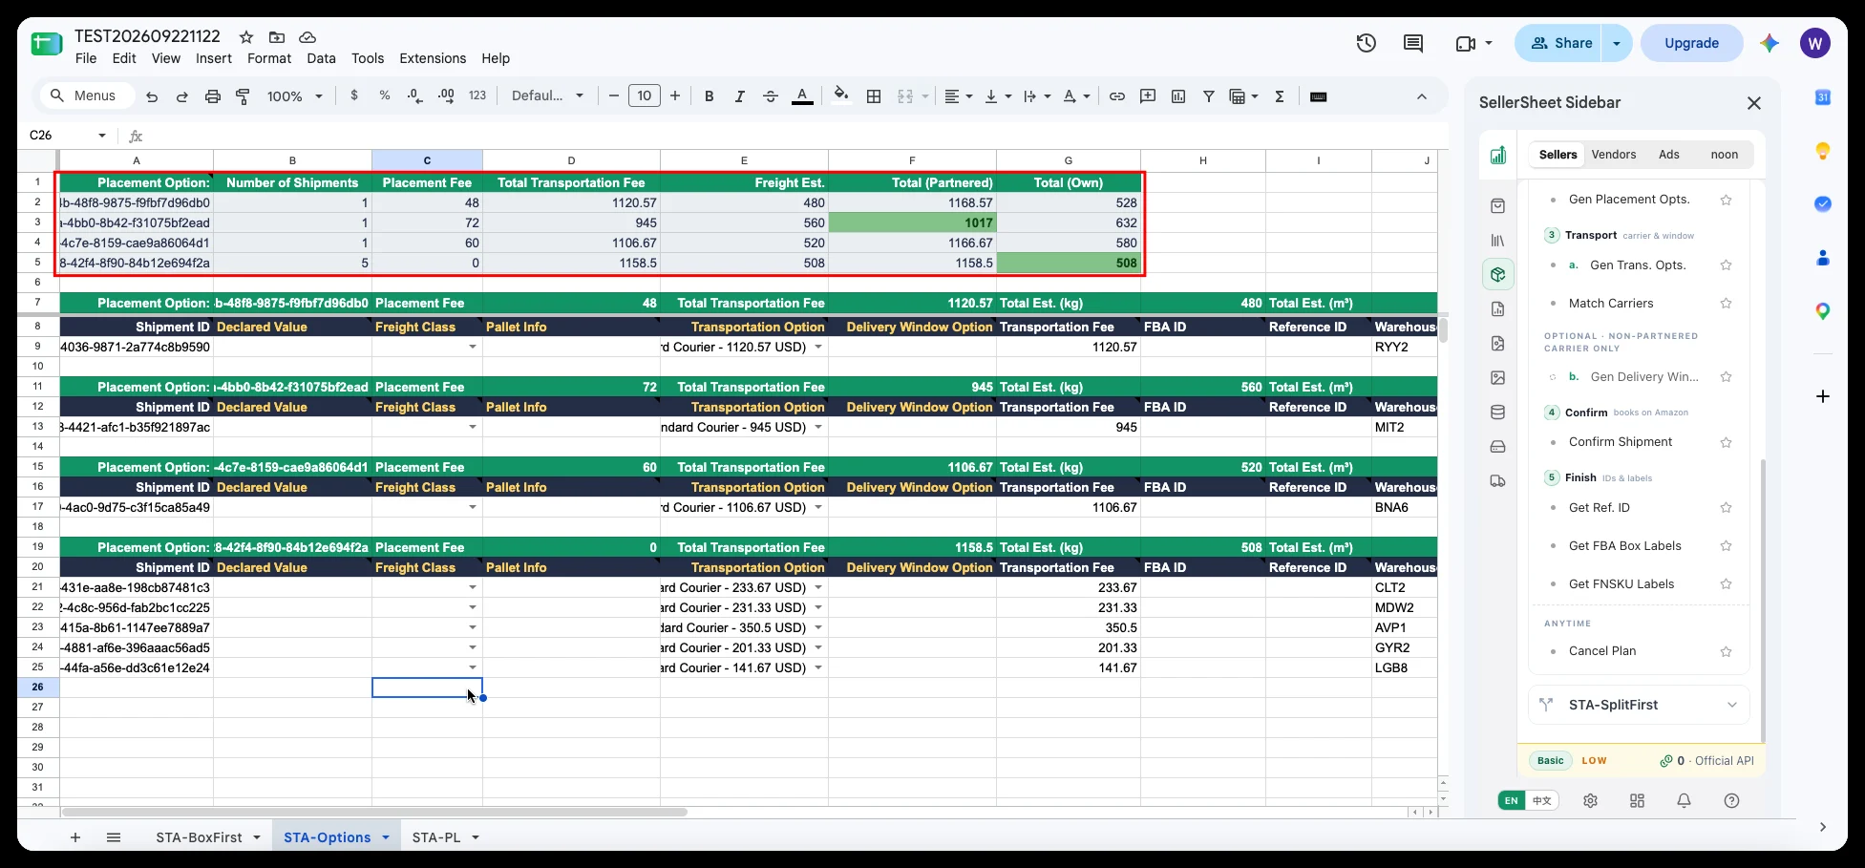Screen dimensions: 1865x868
Task: Click the Name Box showing C26
Action: click(x=69, y=136)
